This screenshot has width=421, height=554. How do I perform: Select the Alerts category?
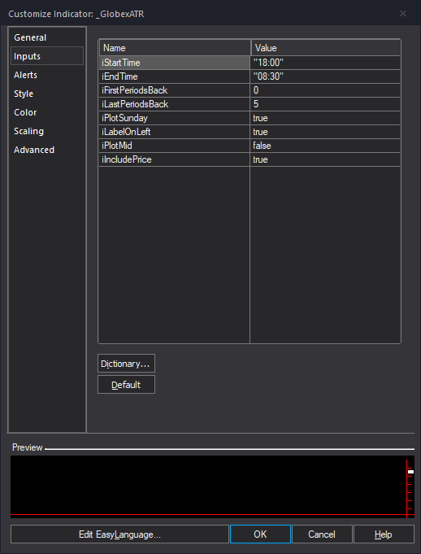click(x=25, y=75)
